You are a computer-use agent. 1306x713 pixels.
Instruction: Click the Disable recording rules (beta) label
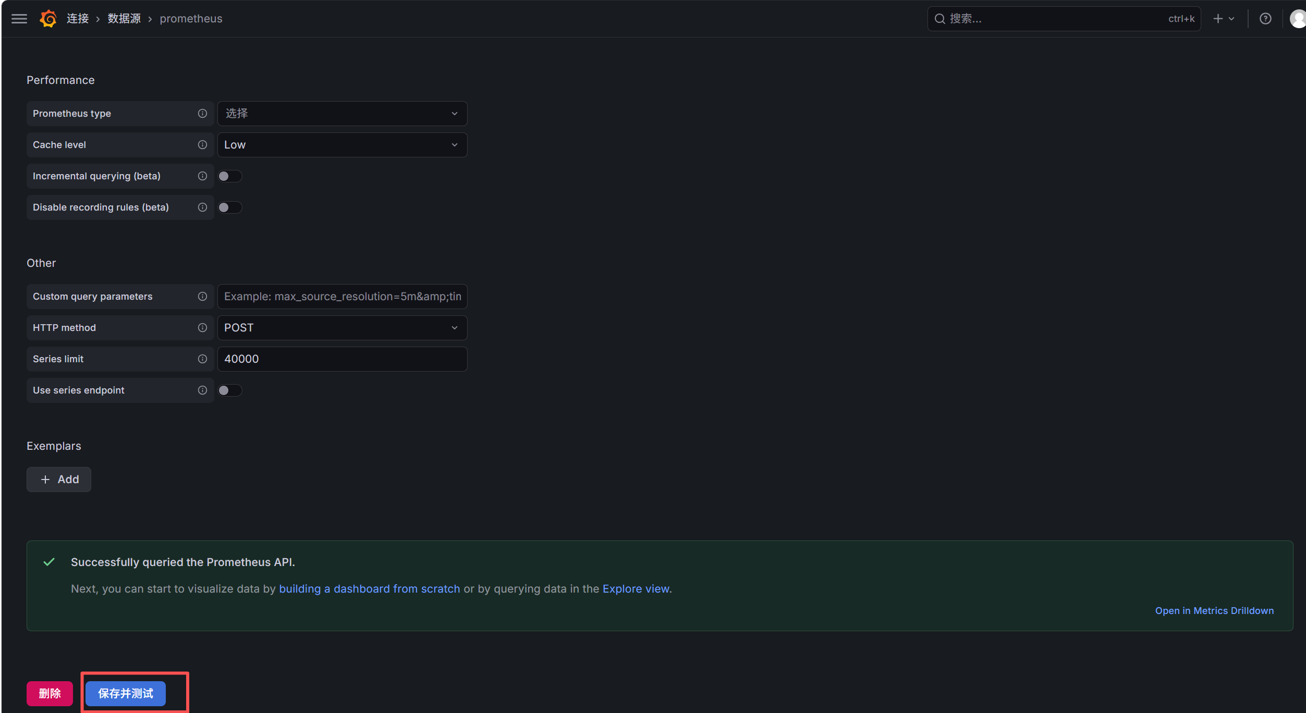click(101, 207)
